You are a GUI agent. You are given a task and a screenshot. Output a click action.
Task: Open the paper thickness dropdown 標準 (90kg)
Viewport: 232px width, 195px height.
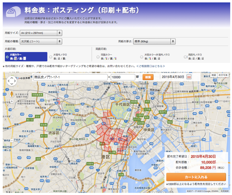(x=154, y=42)
